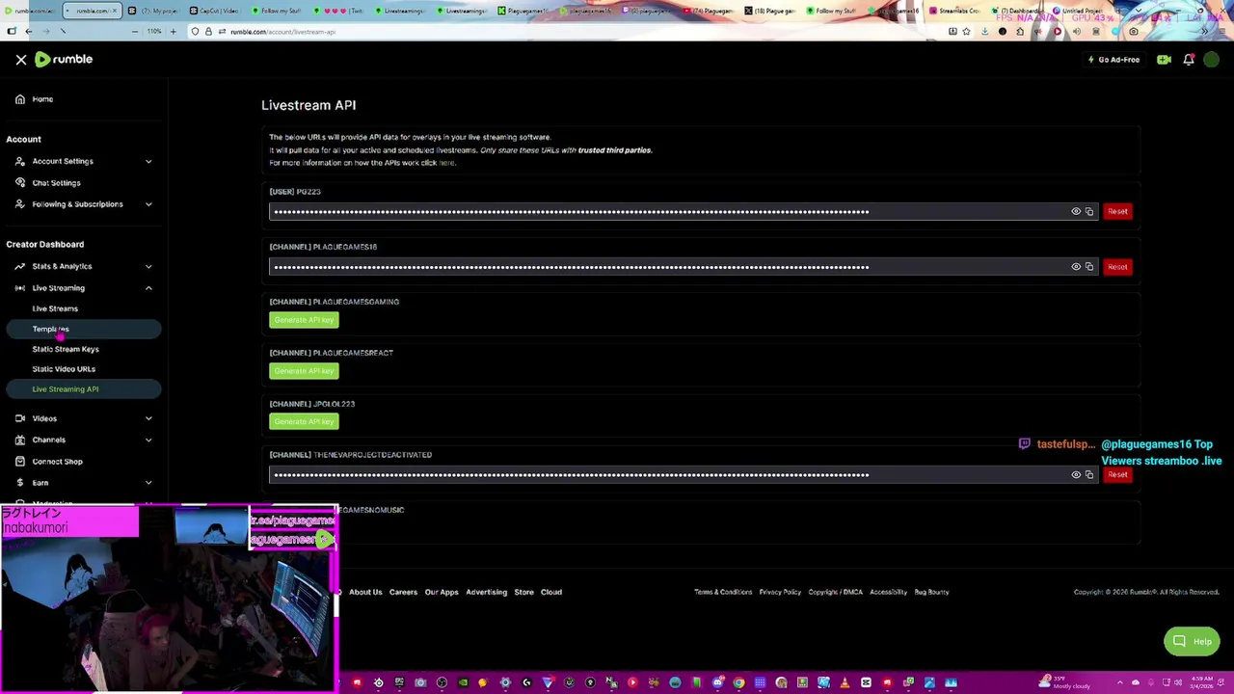This screenshot has height=694, width=1234.
Task: Open Careers footer link
Action: pyautogui.click(x=403, y=592)
